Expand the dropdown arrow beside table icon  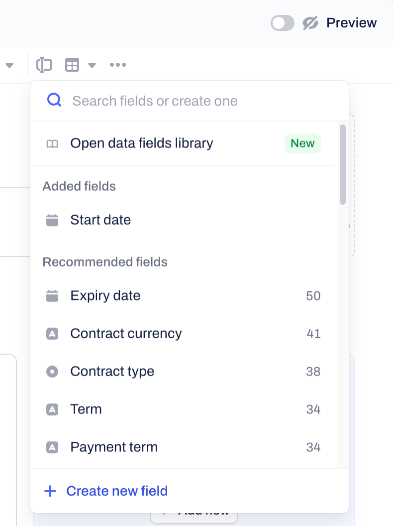[92, 65]
